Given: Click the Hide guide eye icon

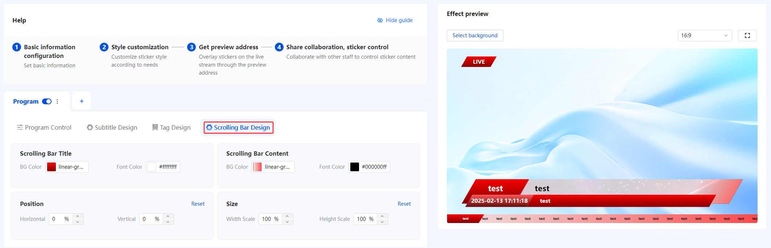Looking at the screenshot, I should click(380, 20).
